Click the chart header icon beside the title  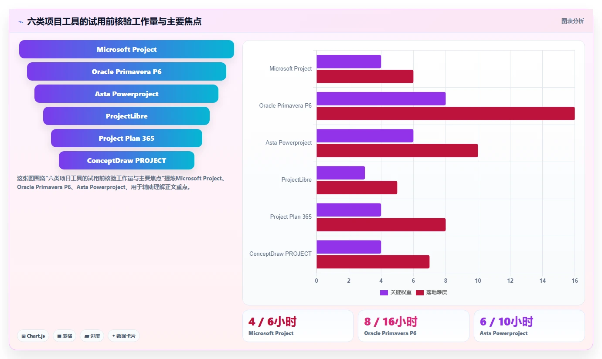pyautogui.click(x=20, y=21)
